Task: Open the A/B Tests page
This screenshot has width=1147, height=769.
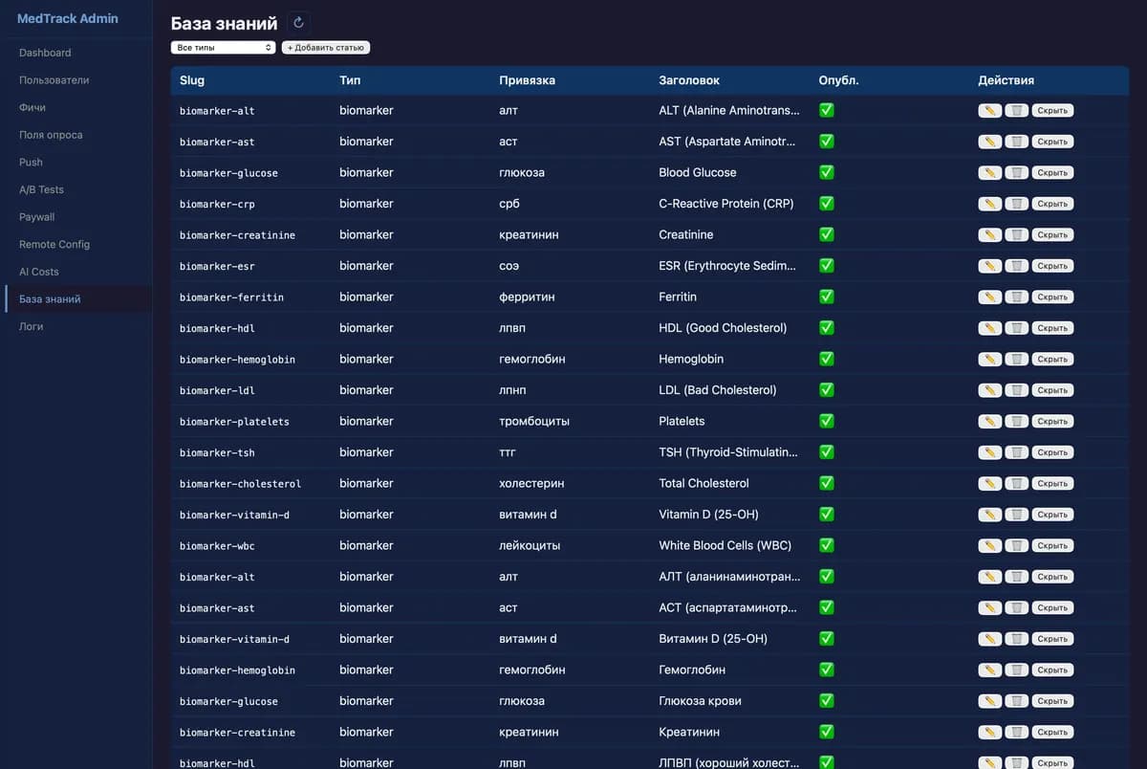Action: click(41, 189)
